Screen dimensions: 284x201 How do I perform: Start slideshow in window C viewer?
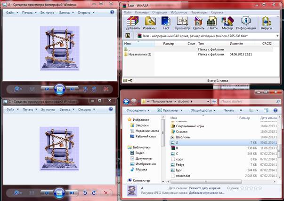tap(59, 193)
